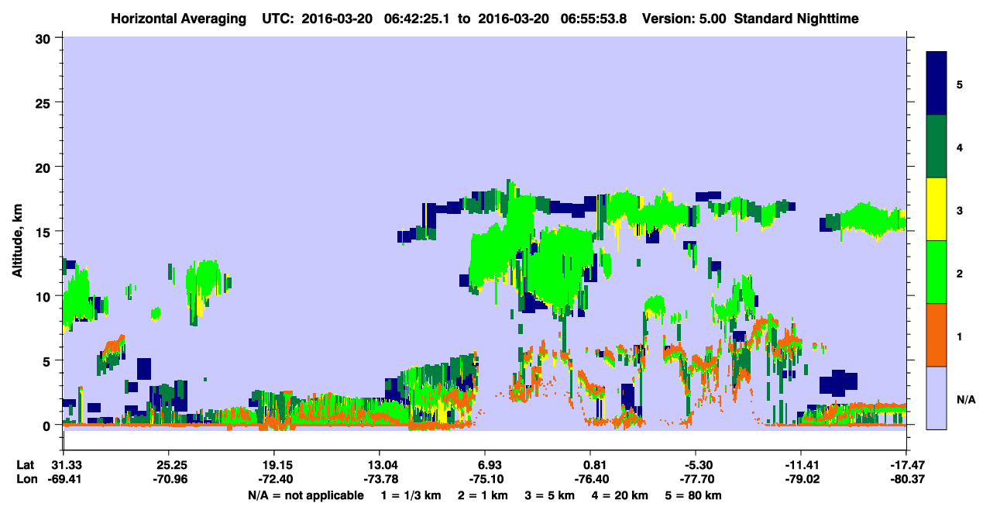1007x517 pixels.
Task: Click the colorbar label 3
Action: [x=959, y=210]
